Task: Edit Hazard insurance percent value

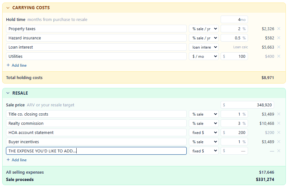Action: [x=234, y=38]
